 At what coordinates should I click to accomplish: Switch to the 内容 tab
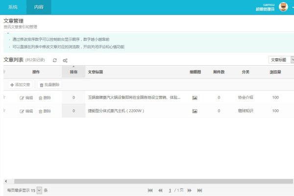click(x=39, y=7)
